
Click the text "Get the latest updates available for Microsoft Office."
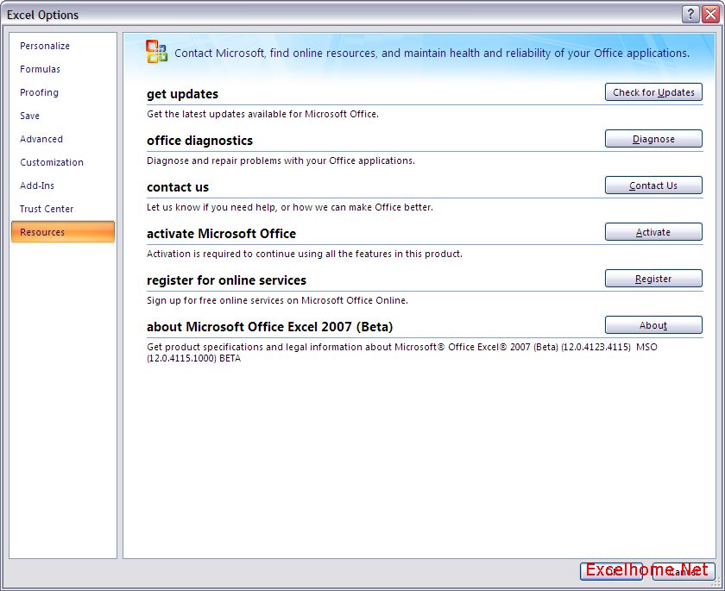(262, 114)
